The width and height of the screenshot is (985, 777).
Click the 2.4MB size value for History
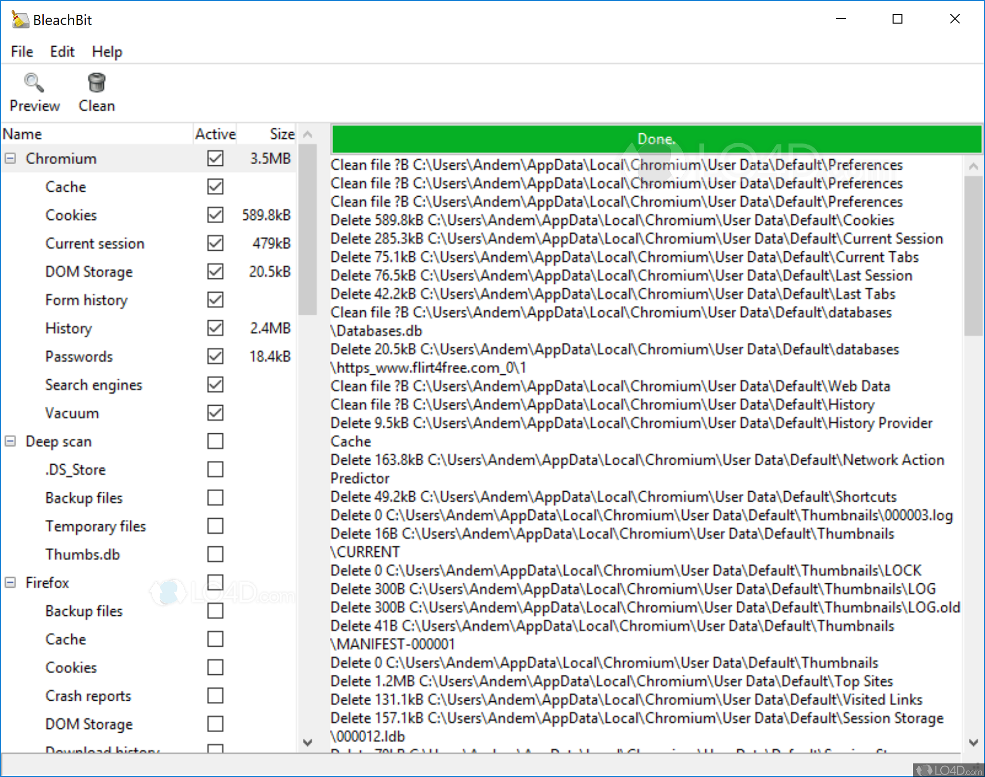[270, 328]
